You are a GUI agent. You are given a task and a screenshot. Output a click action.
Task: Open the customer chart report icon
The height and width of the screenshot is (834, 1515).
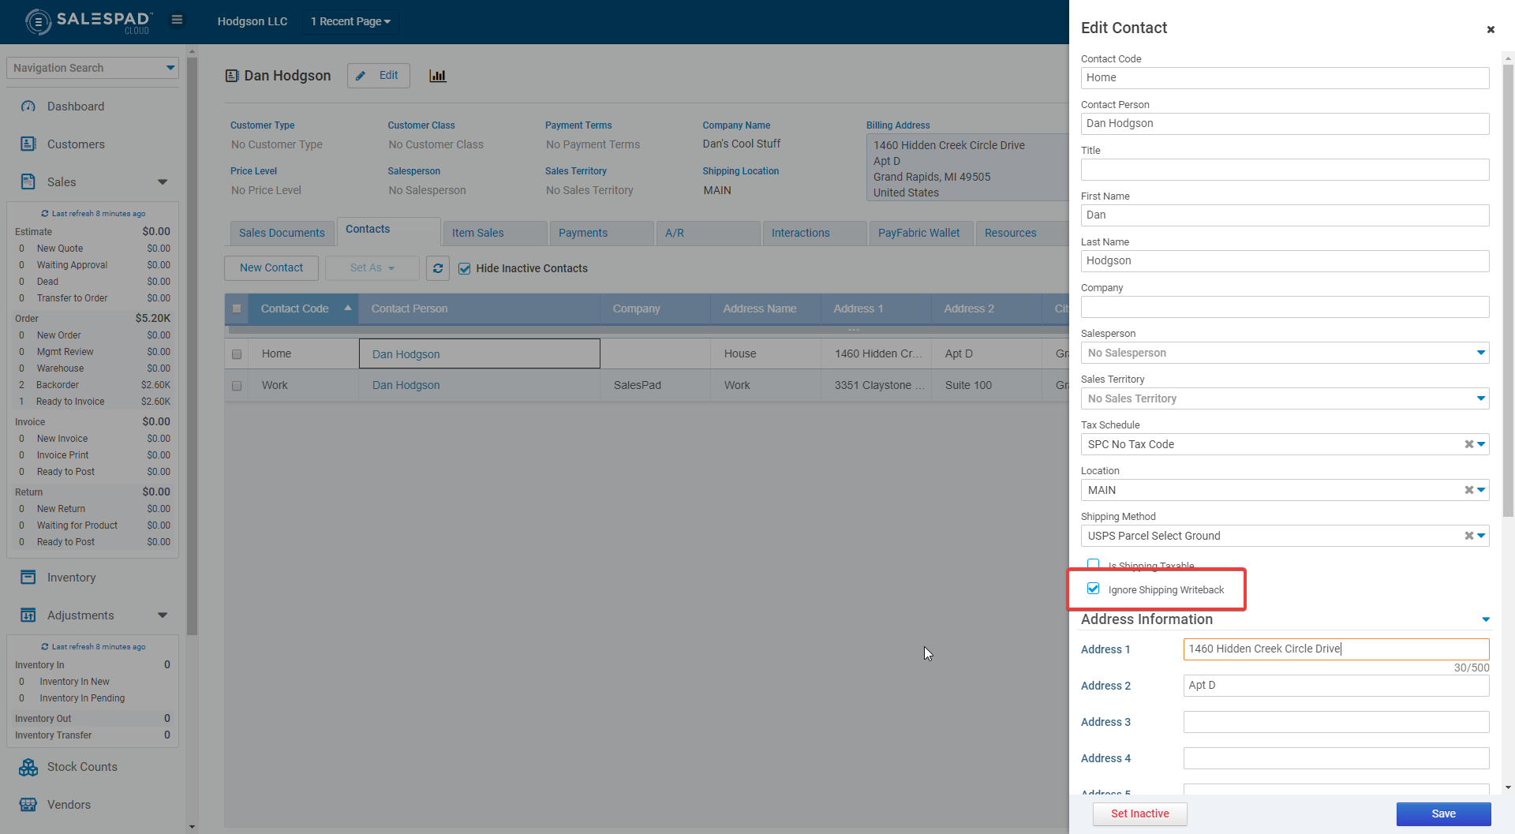437,76
